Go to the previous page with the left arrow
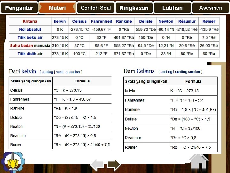The image size is (230, 173). click(x=97, y=165)
